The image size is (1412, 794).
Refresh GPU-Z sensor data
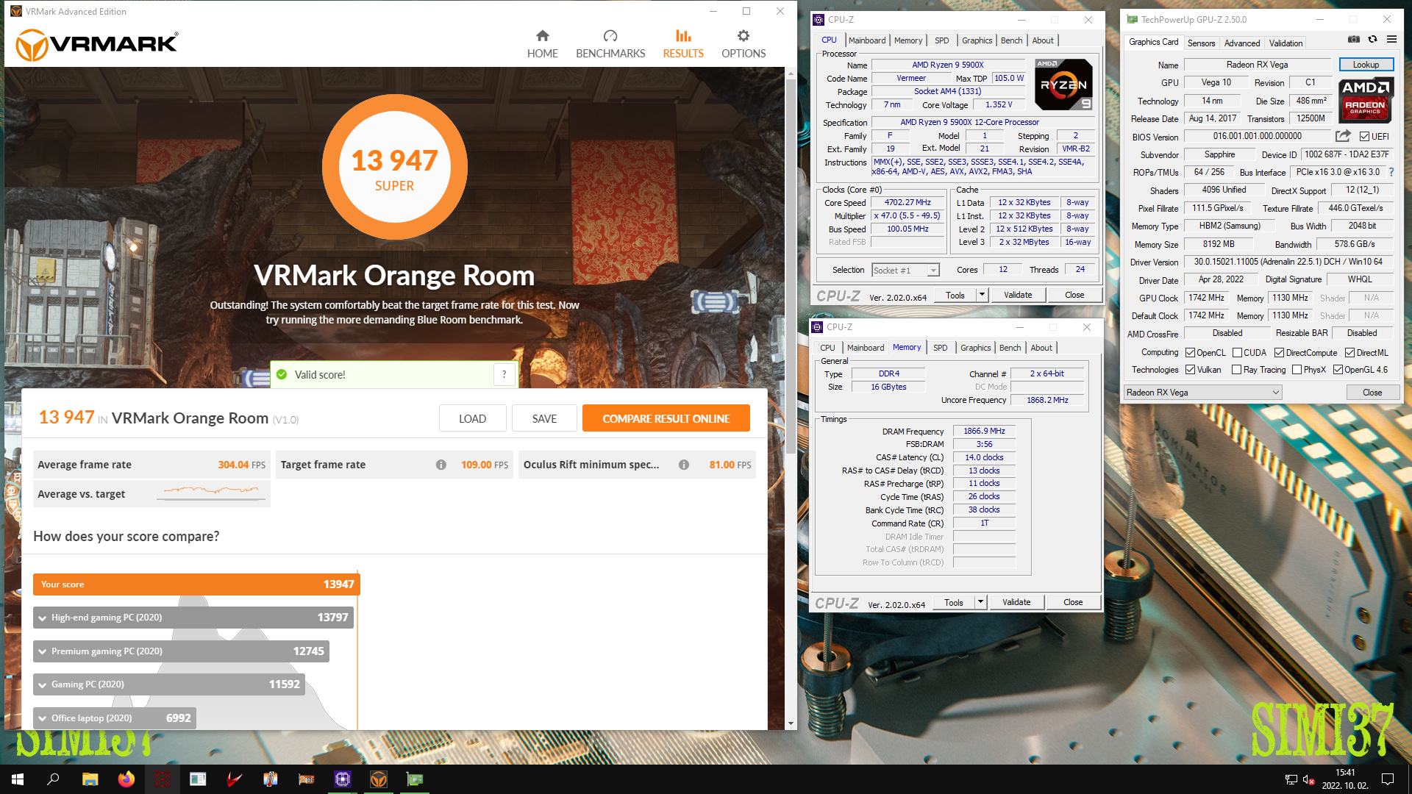1372,40
